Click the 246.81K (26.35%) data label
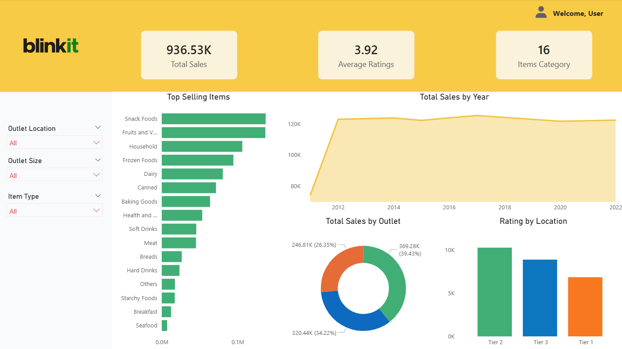Image resolution: width=622 pixels, height=349 pixels. [x=314, y=245]
